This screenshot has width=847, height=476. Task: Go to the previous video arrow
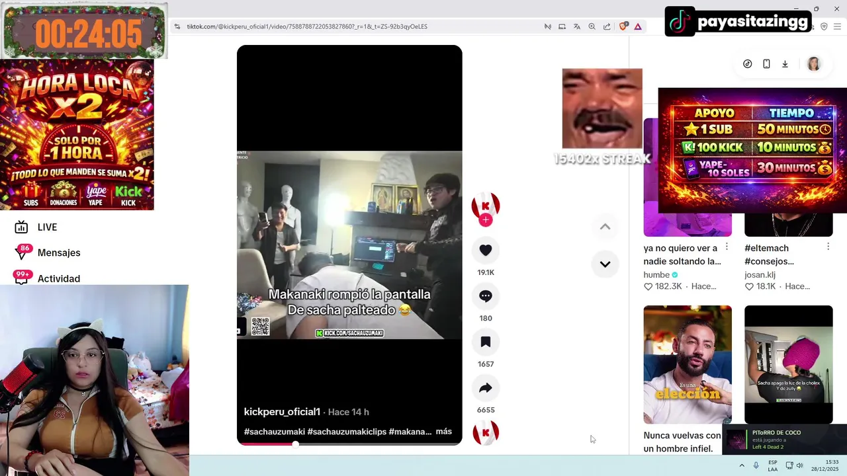pos(605,227)
